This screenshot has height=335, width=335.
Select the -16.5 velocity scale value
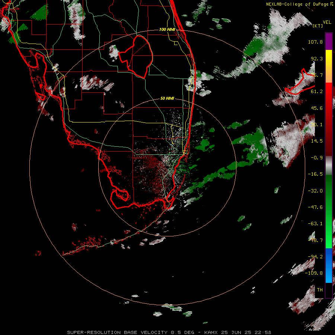[315, 174]
